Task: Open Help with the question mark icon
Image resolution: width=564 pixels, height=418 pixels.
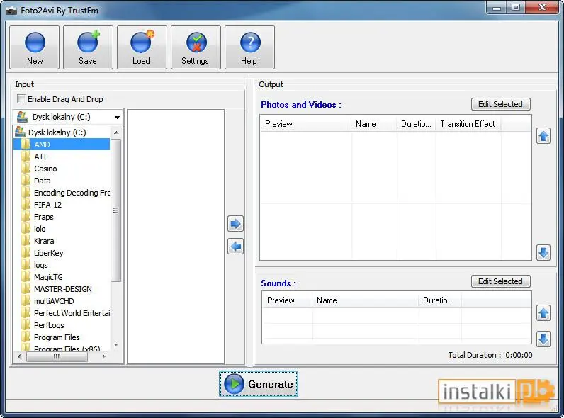Action: 249,47
